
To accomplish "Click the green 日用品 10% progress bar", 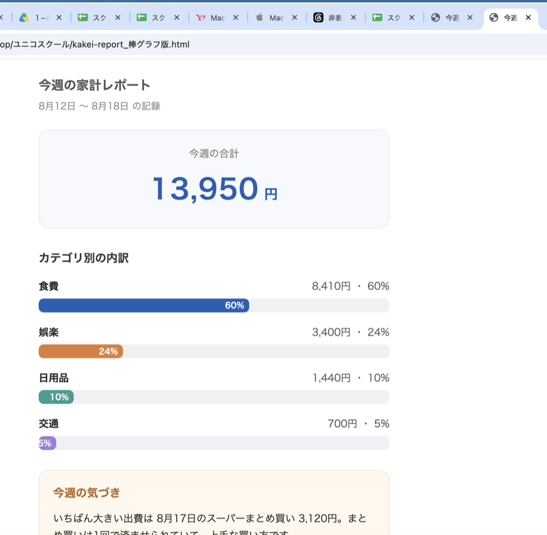I will coord(56,397).
